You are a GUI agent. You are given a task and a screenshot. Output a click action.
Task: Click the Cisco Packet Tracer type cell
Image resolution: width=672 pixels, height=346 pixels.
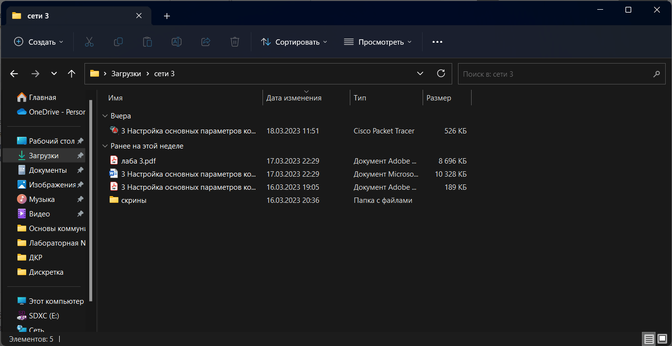[384, 131]
